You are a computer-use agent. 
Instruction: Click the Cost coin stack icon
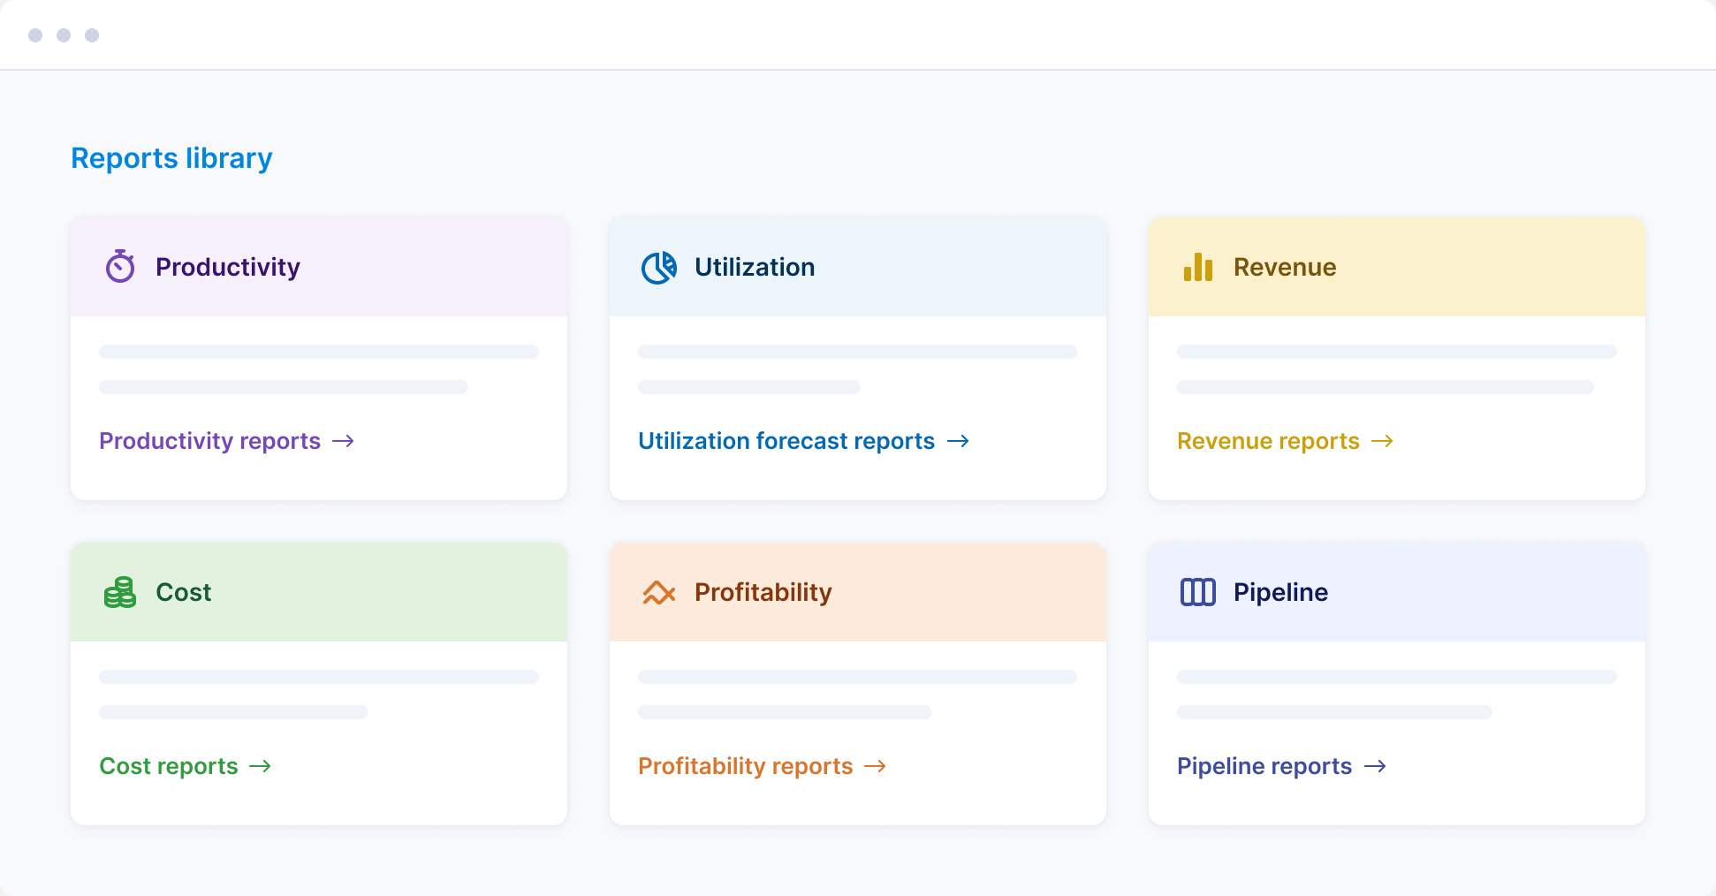120,592
